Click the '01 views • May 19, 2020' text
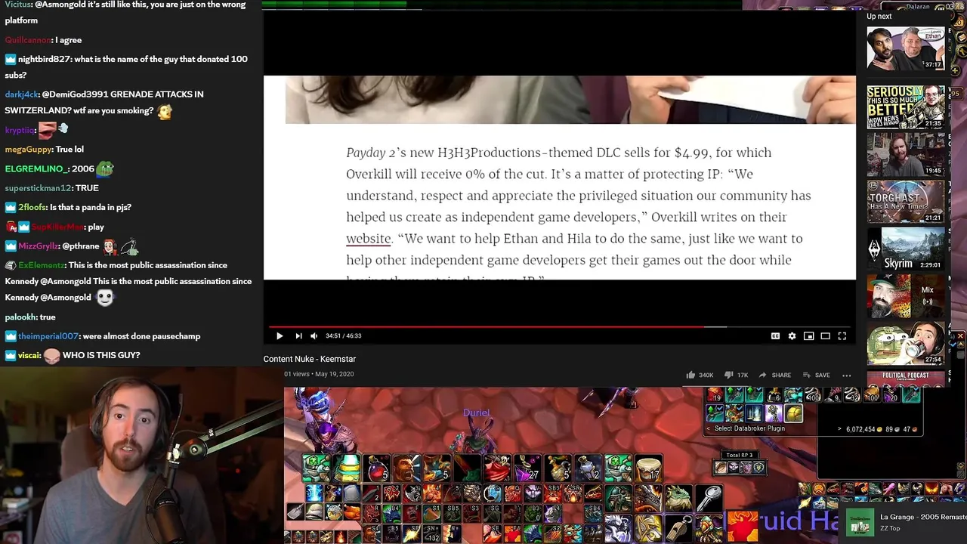 click(319, 374)
